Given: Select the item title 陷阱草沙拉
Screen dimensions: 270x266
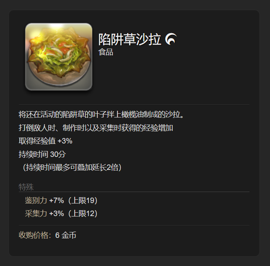Looking at the screenshot, I should (x=130, y=39).
